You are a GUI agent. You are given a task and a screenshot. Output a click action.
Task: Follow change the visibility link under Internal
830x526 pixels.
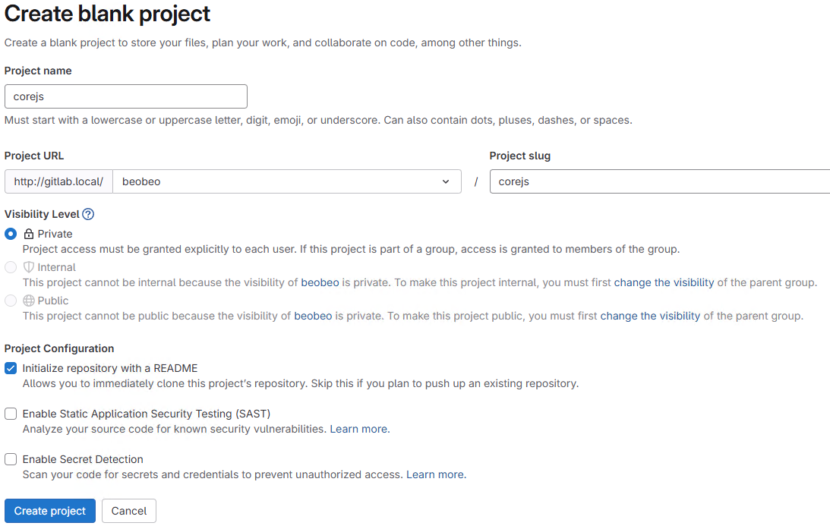664,282
